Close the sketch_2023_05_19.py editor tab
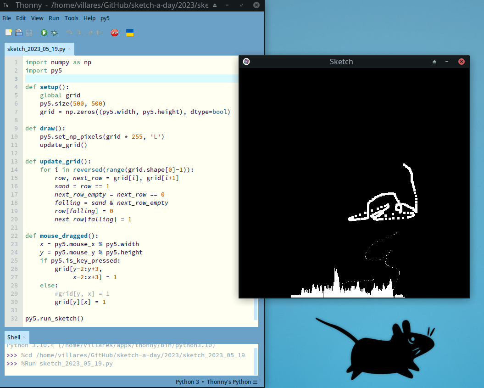 (x=69, y=49)
